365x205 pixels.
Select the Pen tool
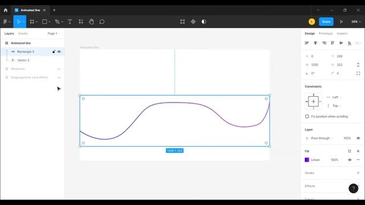pyautogui.click(x=57, y=22)
